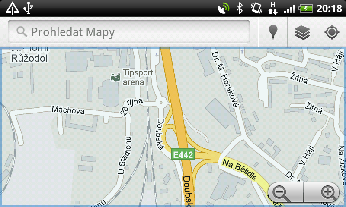Image resolution: width=346 pixels, height=207 pixels.
Task: Tap the Máchova street label
Action: tap(68, 110)
